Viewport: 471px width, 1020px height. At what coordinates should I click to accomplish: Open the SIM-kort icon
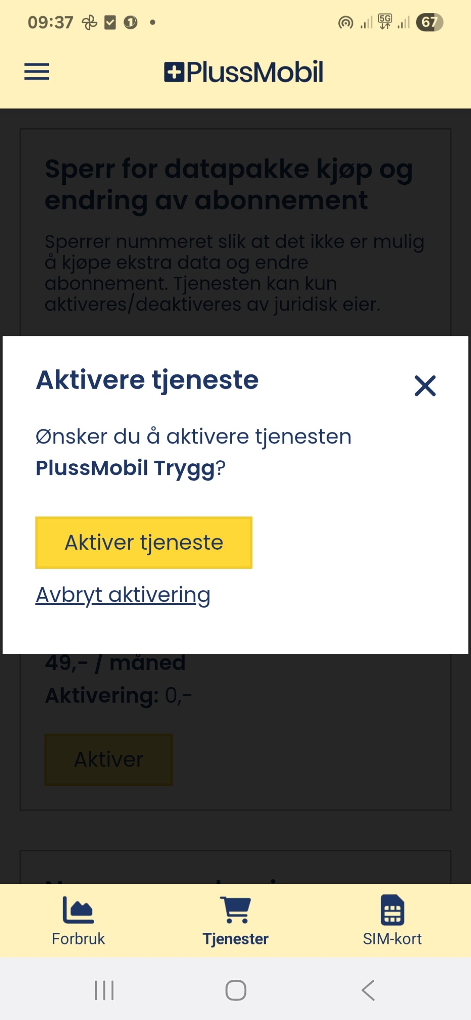point(392,909)
